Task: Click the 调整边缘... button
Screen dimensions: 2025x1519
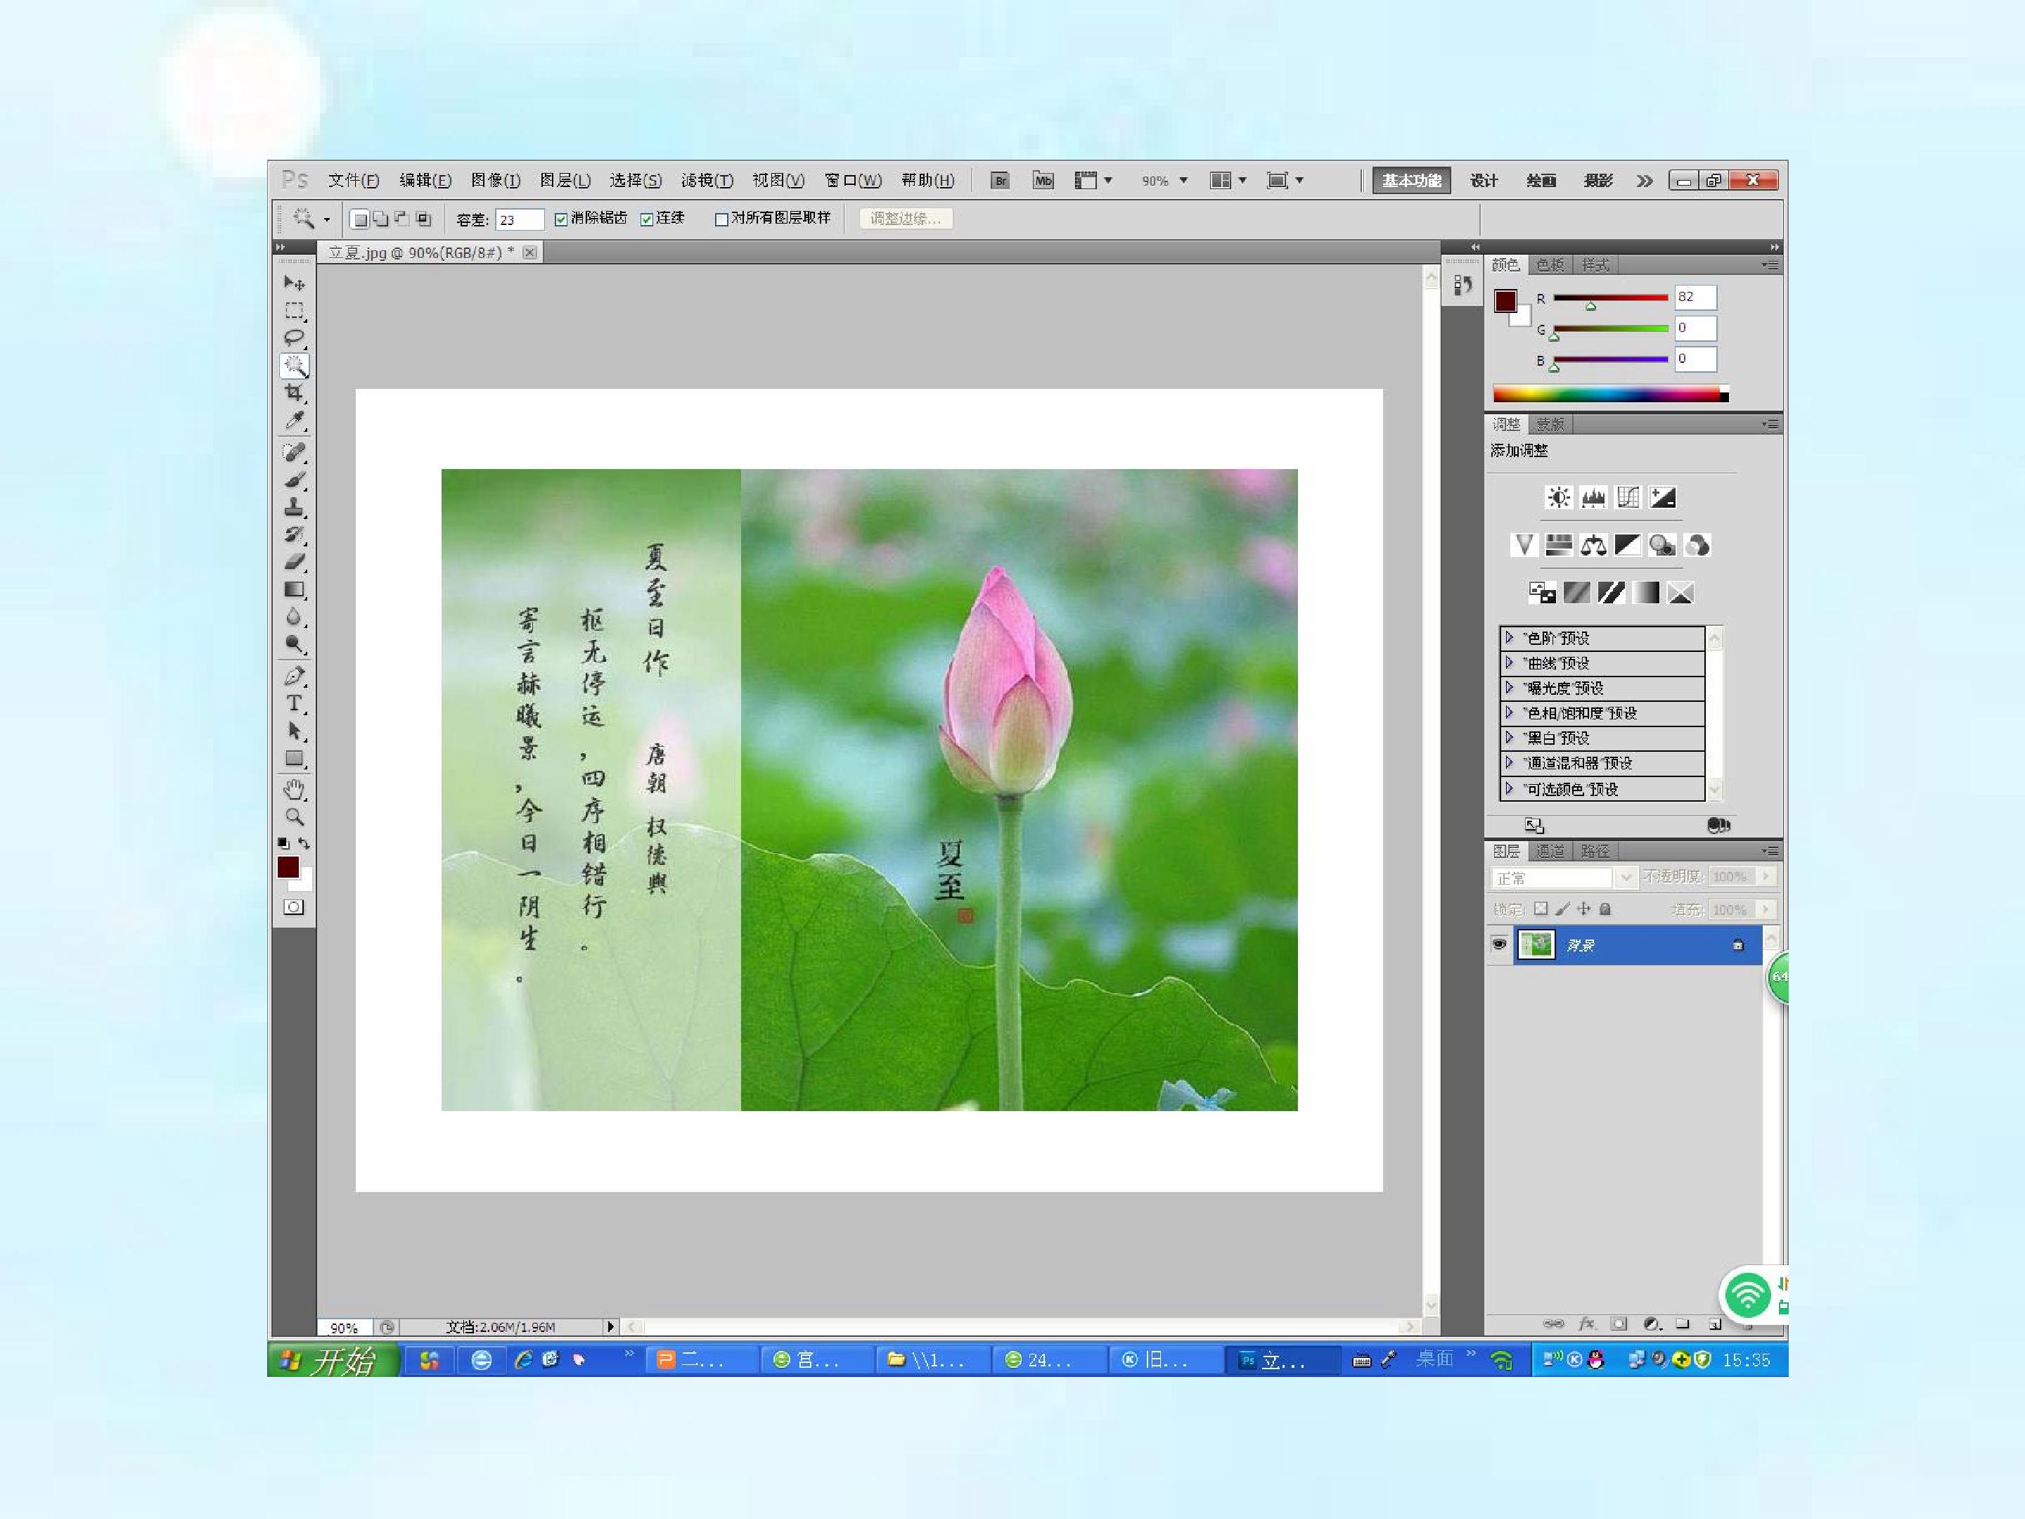Action: tap(906, 219)
